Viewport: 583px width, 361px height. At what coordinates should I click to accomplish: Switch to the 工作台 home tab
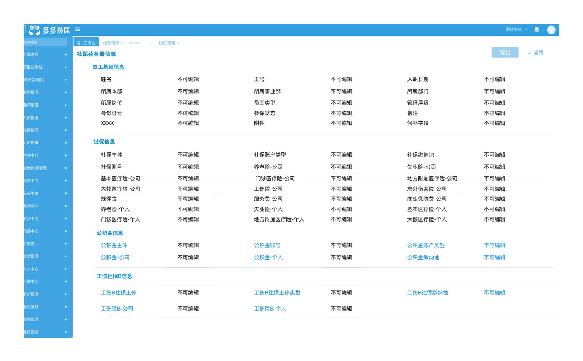pos(86,42)
